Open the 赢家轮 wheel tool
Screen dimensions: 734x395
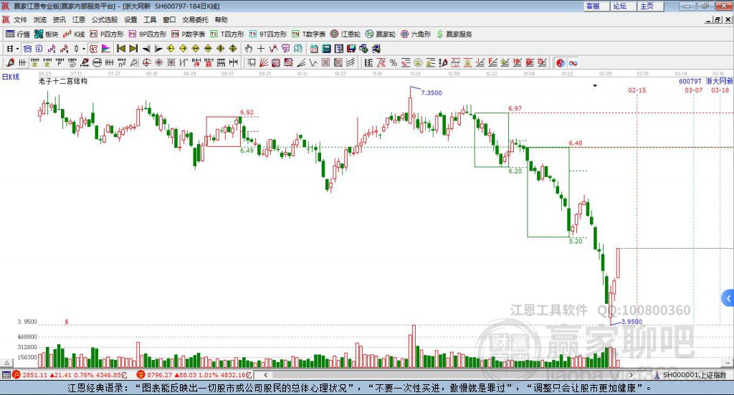click(x=381, y=34)
